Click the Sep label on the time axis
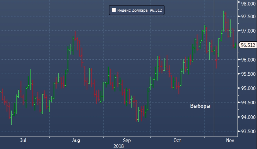Image resolution: width=257 pixels, height=149 pixels. point(127,141)
